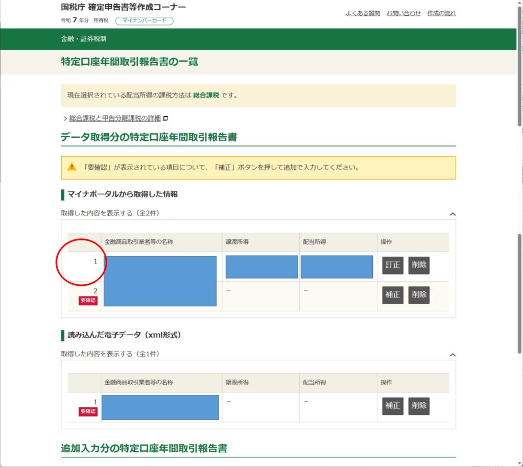523x467 pixels.
Task: Open 総合課税と申告分離課税の詳細 link
Action: 115,118
